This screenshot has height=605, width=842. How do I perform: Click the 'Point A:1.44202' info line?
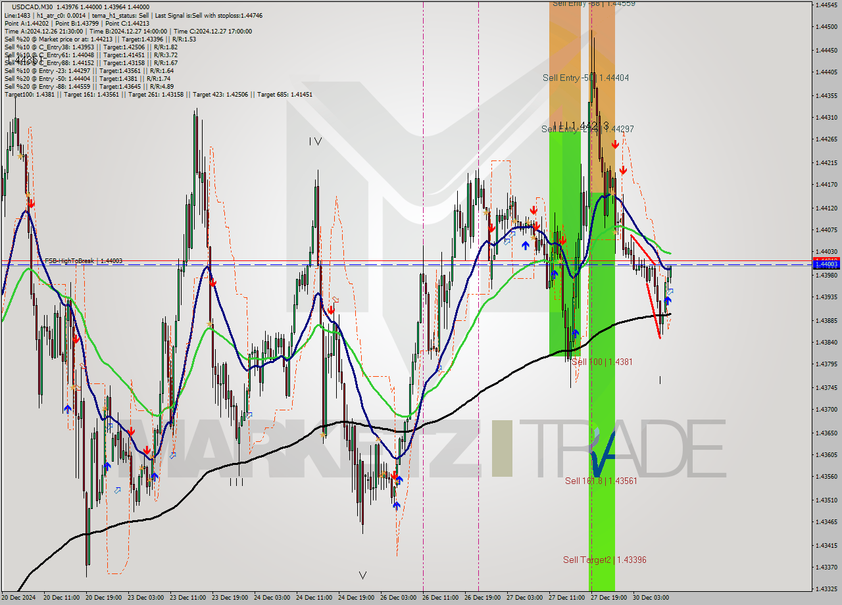tap(76, 23)
